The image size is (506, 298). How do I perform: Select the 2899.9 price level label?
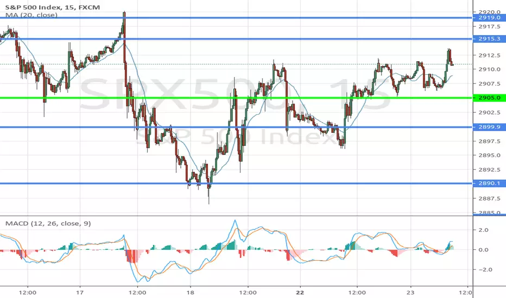click(489, 127)
